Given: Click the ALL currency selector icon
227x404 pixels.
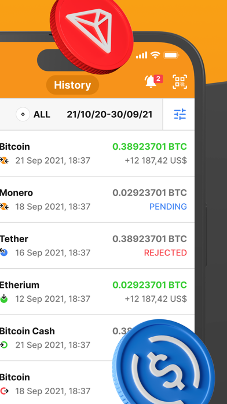Looking at the screenshot, I should 23,114.
